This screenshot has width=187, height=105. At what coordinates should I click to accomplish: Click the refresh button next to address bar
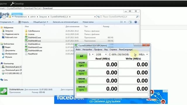tap(98, 17)
